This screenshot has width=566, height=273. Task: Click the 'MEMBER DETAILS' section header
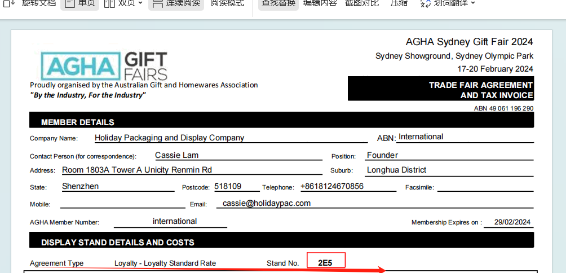tap(281, 120)
